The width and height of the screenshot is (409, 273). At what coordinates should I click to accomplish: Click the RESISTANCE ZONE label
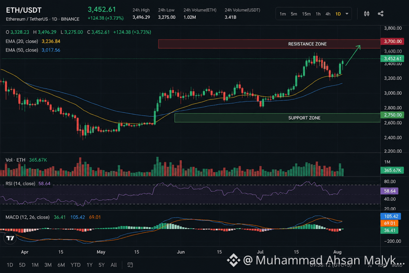click(307, 44)
